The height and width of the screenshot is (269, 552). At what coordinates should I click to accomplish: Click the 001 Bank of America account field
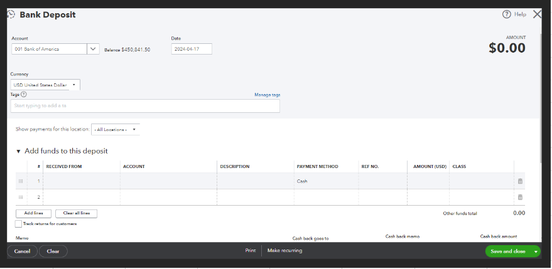pos(49,49)
